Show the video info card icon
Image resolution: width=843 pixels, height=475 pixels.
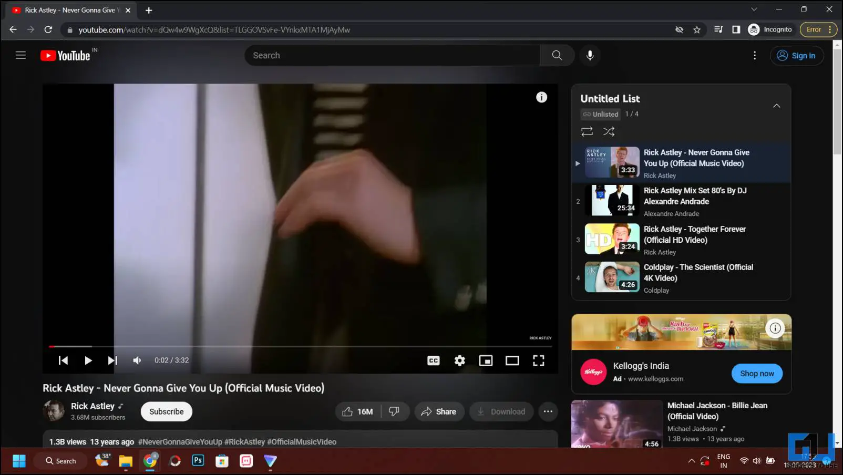click(x=541, y=97)
